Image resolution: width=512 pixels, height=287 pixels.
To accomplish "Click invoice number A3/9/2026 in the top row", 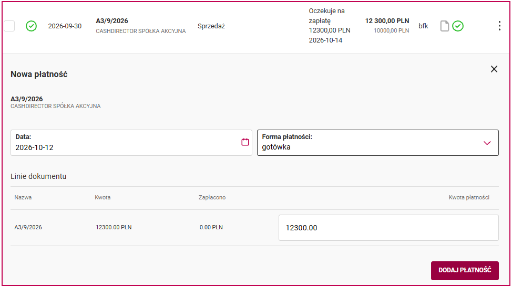I will (112, 21).
